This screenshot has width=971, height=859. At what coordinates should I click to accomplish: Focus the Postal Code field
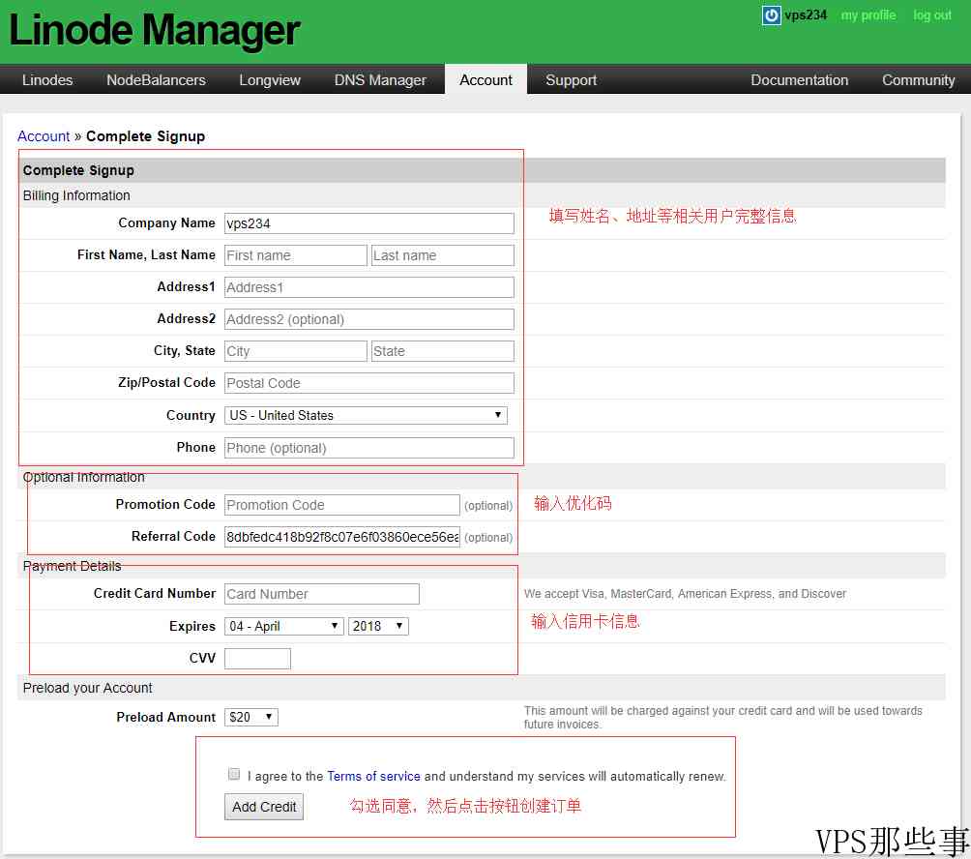coord(369,383)
